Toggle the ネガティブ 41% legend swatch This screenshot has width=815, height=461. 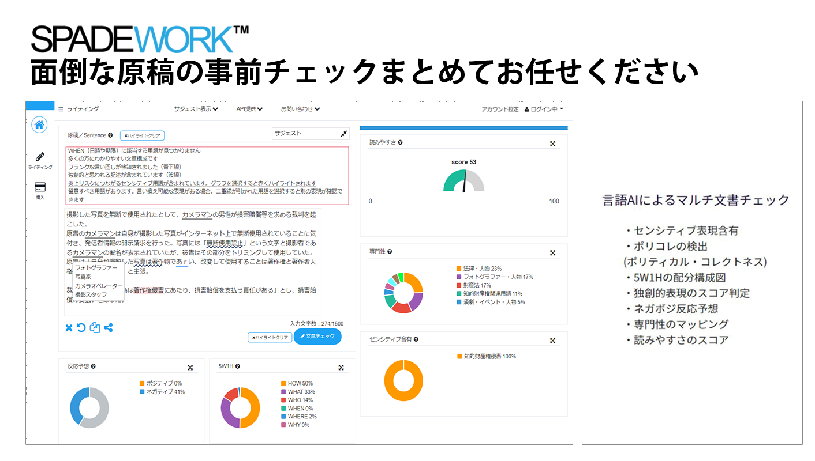point(142,392)
